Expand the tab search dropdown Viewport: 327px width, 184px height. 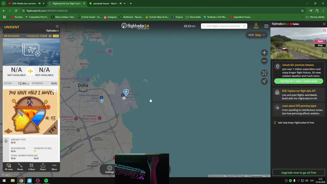(x=3, y=4)
